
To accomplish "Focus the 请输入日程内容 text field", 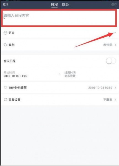I will pos(59,18).
